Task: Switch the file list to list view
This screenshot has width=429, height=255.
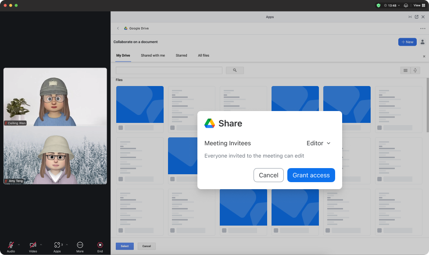Action: (x=405, y=70)
